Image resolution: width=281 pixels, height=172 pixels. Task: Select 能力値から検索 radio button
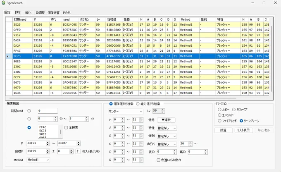point(148,104)
